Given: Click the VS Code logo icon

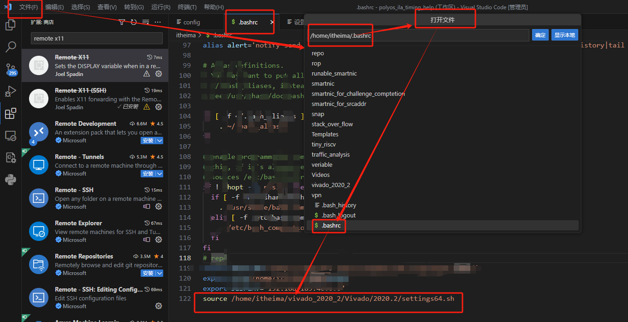Looking at the screenshot, I should tap(7, 7).
